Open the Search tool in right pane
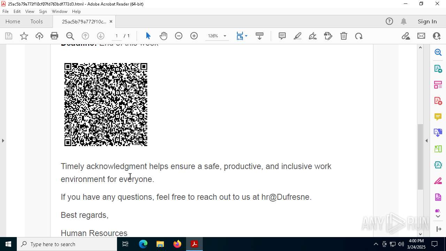 click(x=438, y=52)
